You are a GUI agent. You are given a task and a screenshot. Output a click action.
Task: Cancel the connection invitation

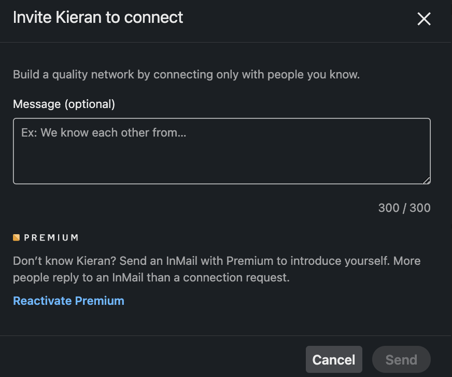point(334,359)
